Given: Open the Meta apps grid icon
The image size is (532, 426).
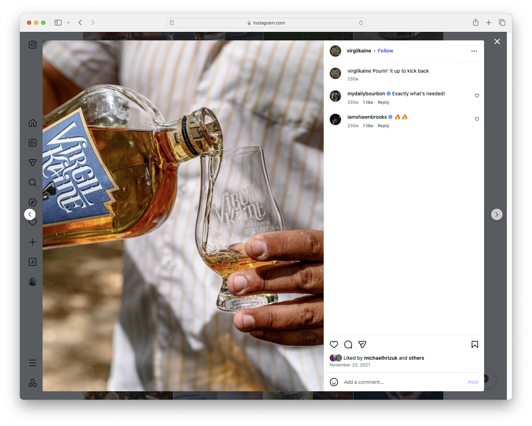Looking at the screenshot, I should [x=33, y=383].
